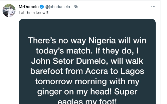Viewport: 167px width, 104px height.
Task: Open the MrDumelo display name profile link
Action: (x=29, y=7)
